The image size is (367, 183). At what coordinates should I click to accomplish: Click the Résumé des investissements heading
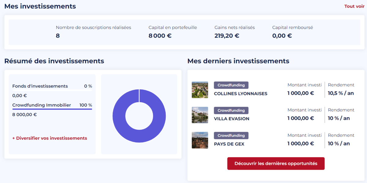(x=54, y=61)
